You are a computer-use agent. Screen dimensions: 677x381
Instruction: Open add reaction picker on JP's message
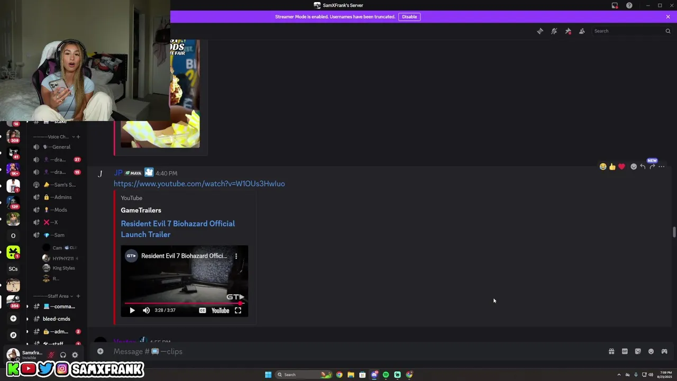pos(634,167)
